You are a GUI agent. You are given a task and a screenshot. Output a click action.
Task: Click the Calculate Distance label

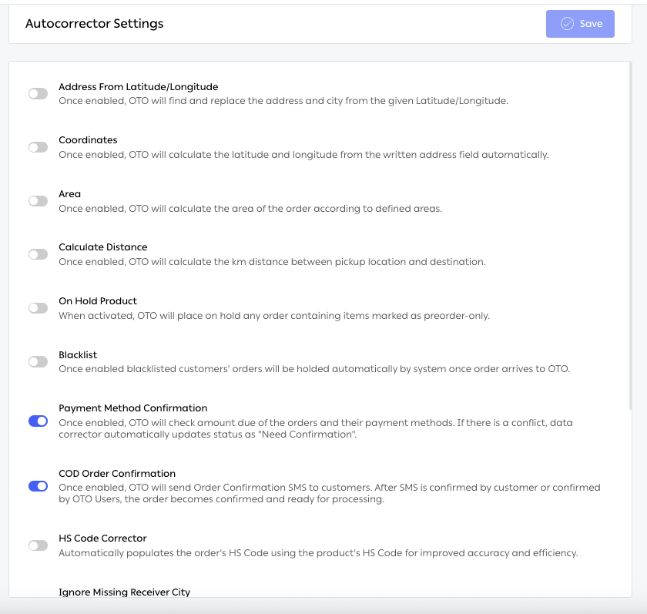[102, 247]
